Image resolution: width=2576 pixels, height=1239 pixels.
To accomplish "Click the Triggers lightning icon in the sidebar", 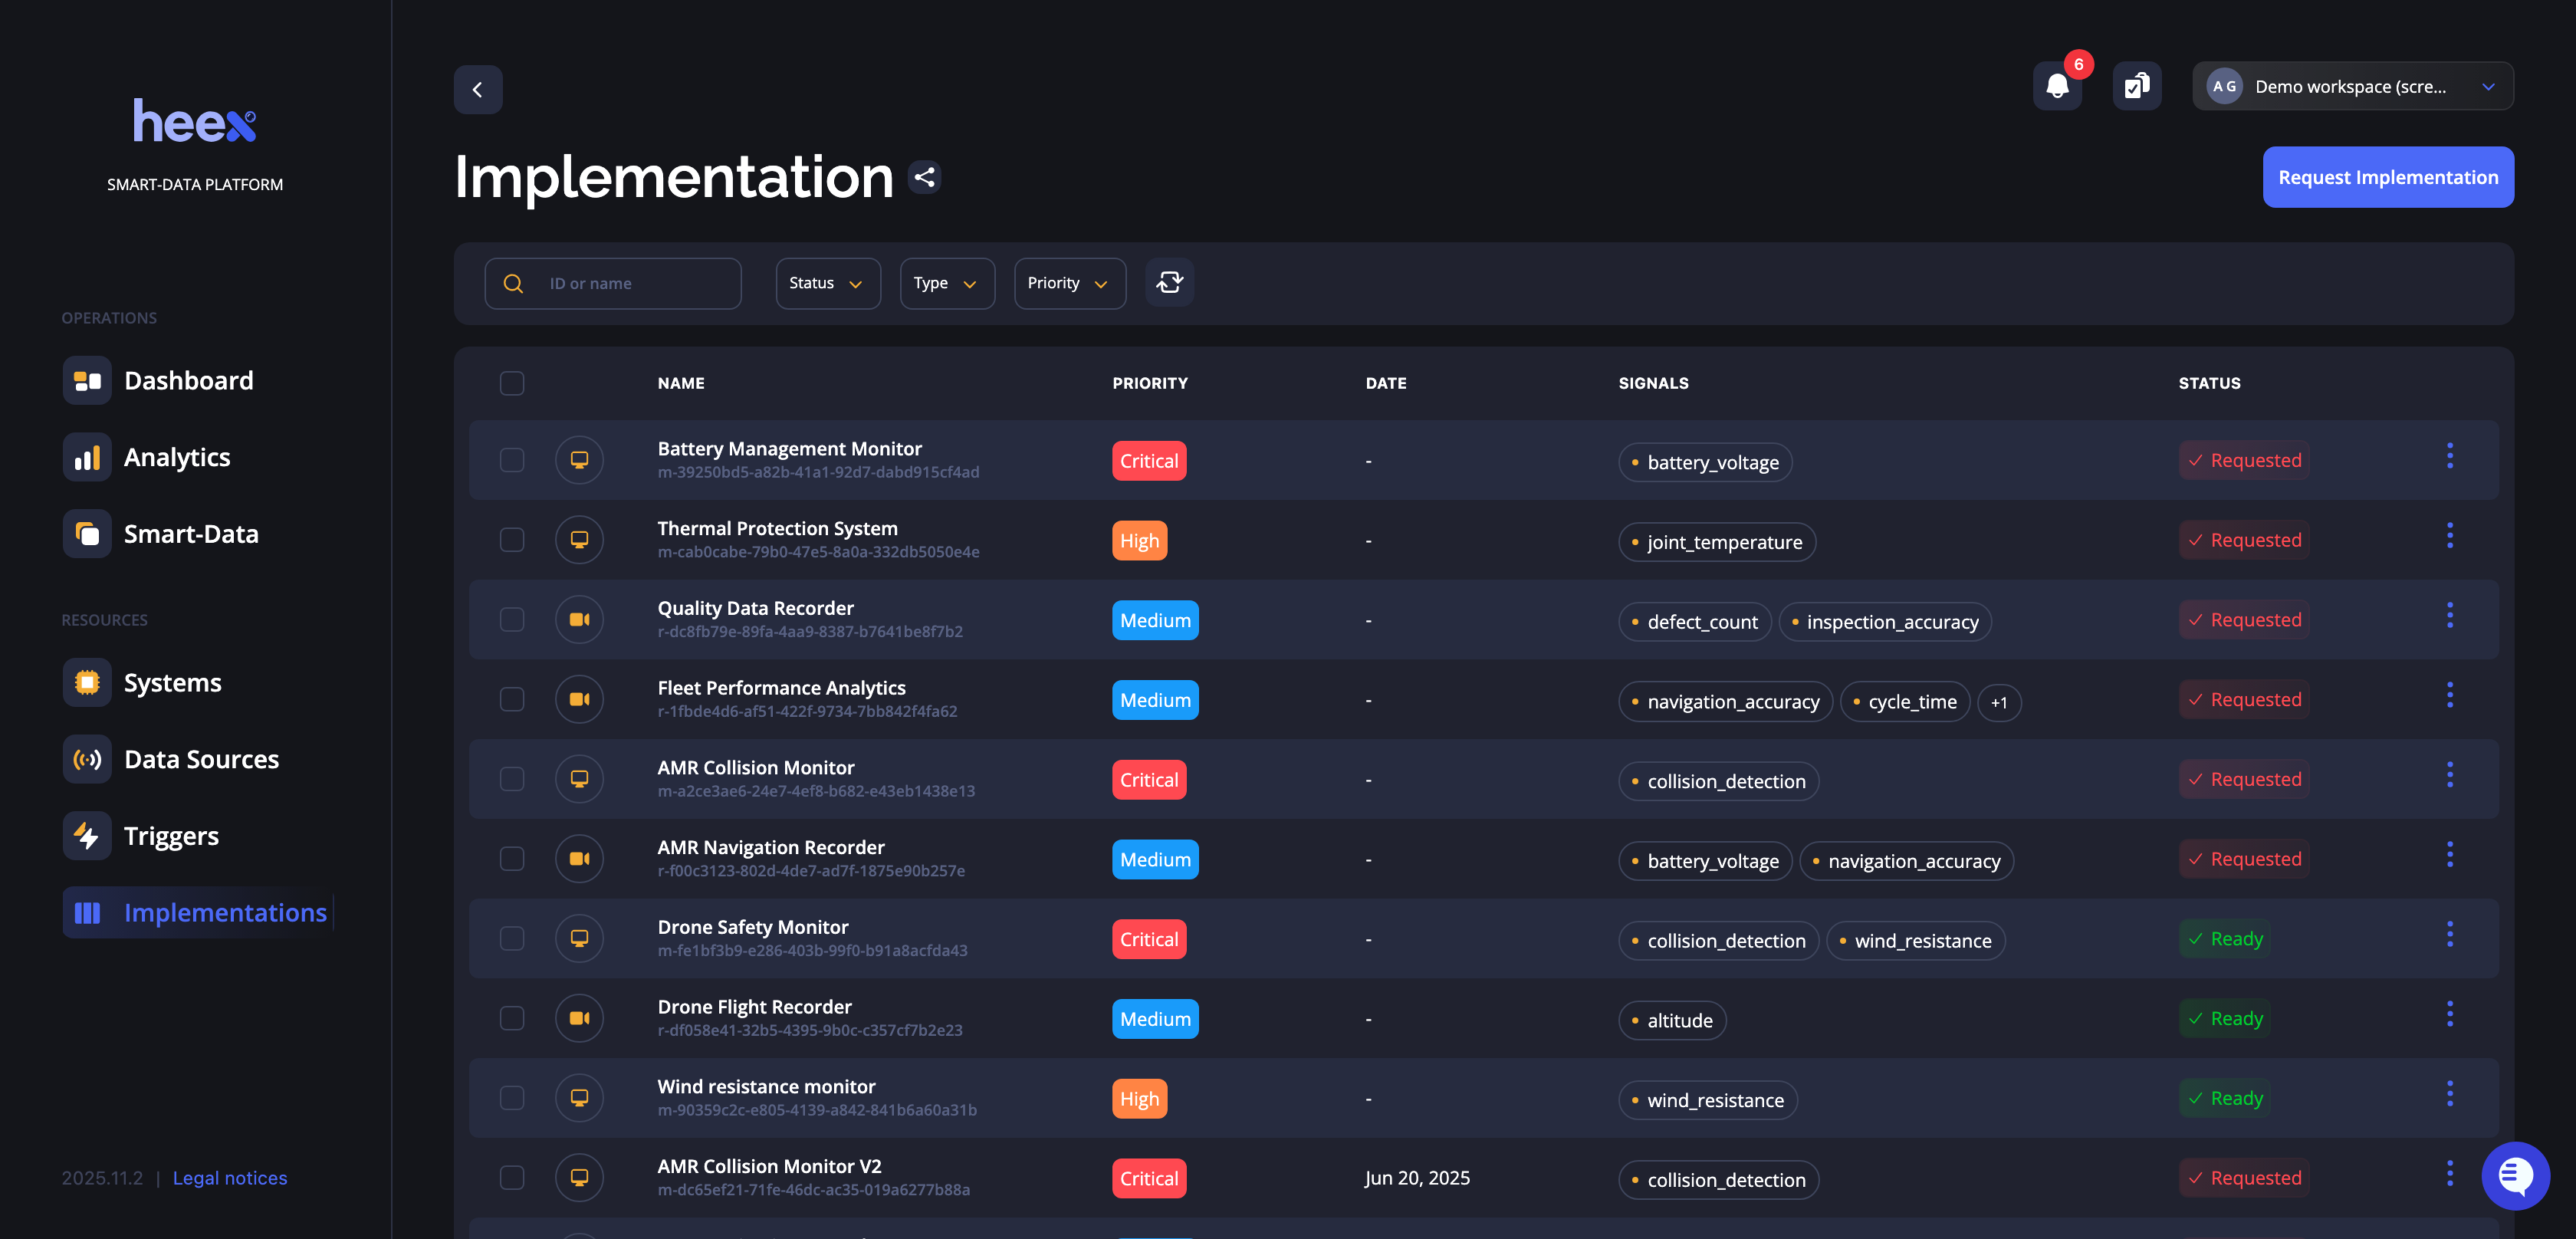I will click(x=87, y=835).
